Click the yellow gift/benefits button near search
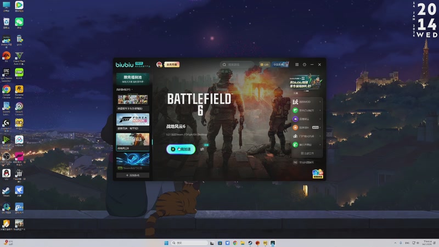439x247 pixels. pyautogui.click(x=264, y=64)
